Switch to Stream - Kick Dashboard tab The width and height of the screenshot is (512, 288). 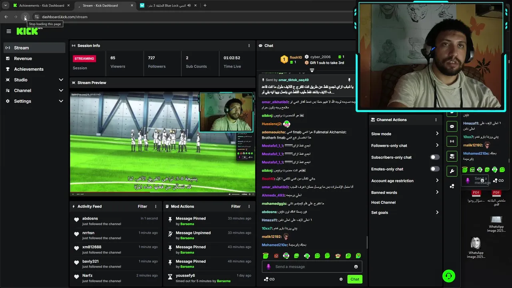pyautogui.click(x=105, y=6)
